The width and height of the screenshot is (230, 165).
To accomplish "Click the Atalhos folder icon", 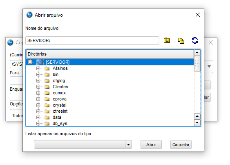I will pos(47,69).
